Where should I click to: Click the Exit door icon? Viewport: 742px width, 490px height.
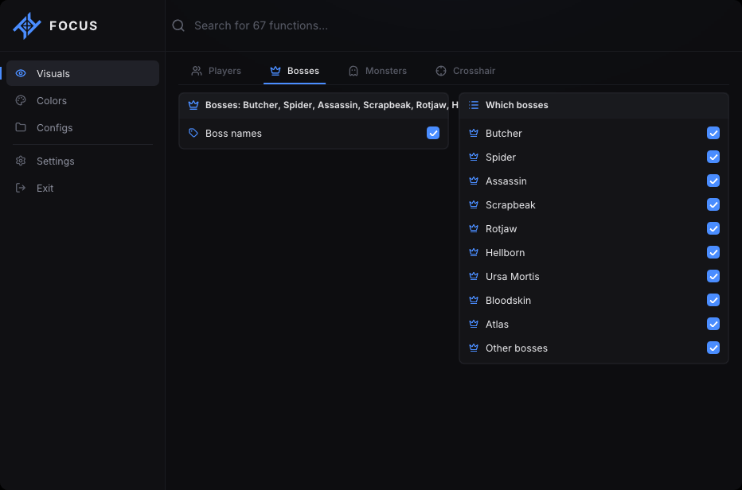[x=21, y=188]
